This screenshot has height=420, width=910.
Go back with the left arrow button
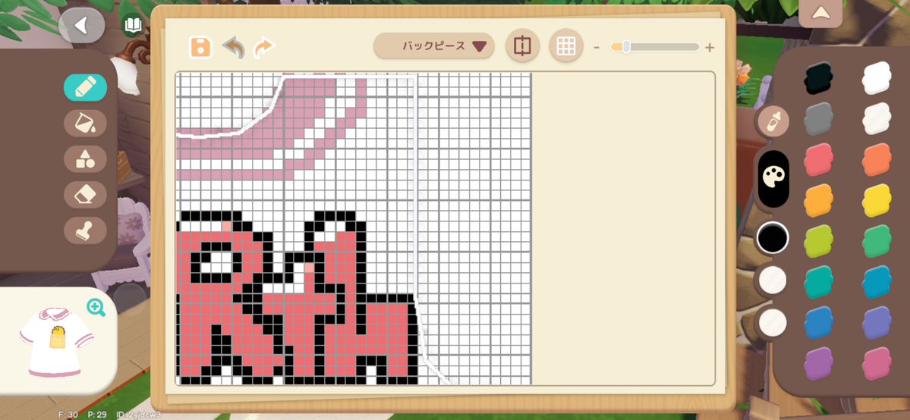coord(81,25)
